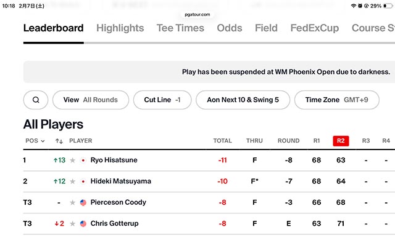This screenshot has height=246, width=395.
Task: Select the highlighted R2 column header
Action: 341,141
